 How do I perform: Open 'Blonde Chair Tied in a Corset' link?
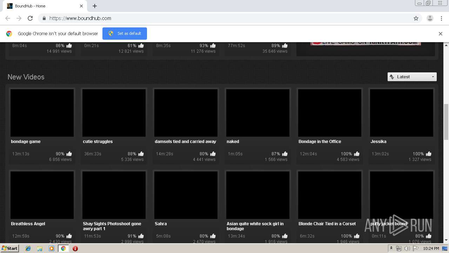pos(327,224)
